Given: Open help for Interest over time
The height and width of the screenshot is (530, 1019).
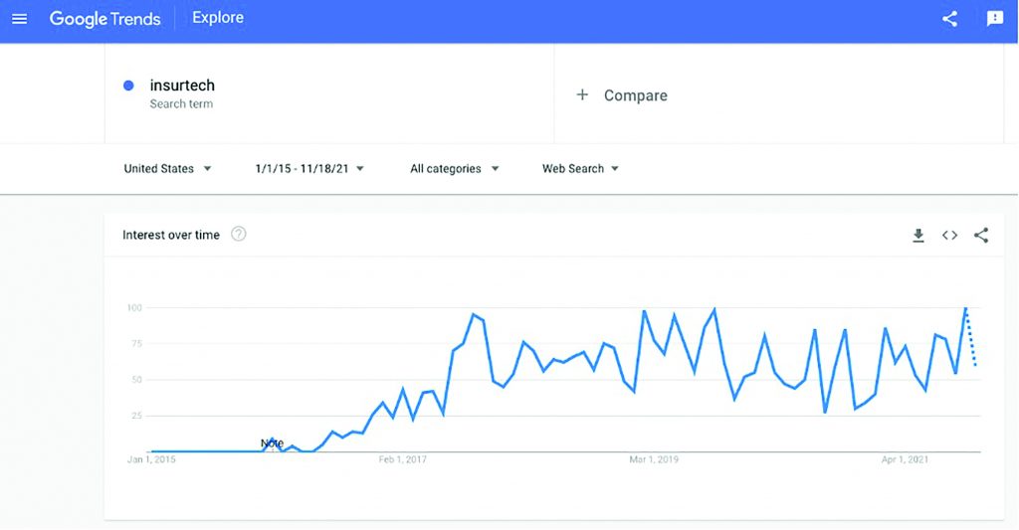Looking at the screenshot, I should pos(239,235).
